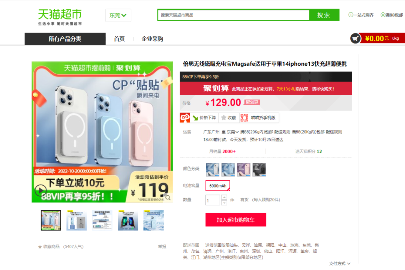This screenshot has height=270, width=405.
Task: Click the 满88包邮 badge icon
Action: 383,15
